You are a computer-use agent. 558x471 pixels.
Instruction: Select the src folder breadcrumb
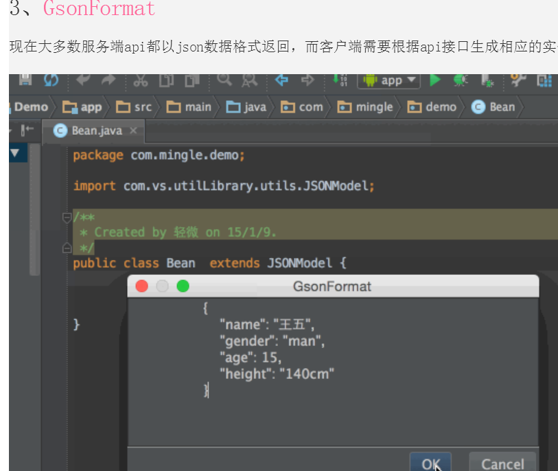tap(134, 107)
